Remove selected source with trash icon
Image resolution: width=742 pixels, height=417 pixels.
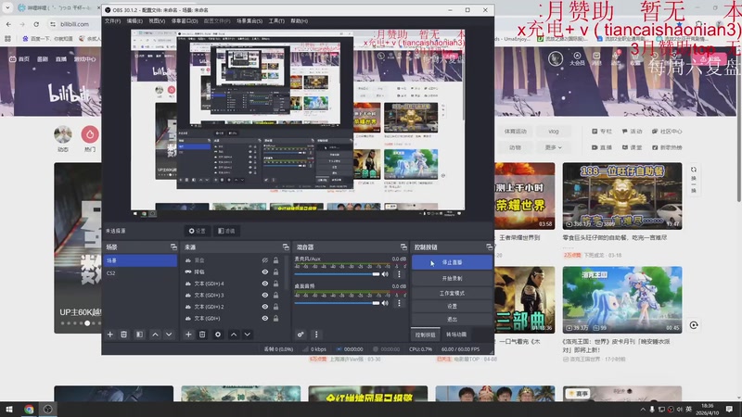tap(202, 335)
